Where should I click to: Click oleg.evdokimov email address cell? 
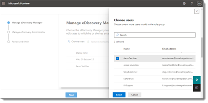[x=178, y=72]
